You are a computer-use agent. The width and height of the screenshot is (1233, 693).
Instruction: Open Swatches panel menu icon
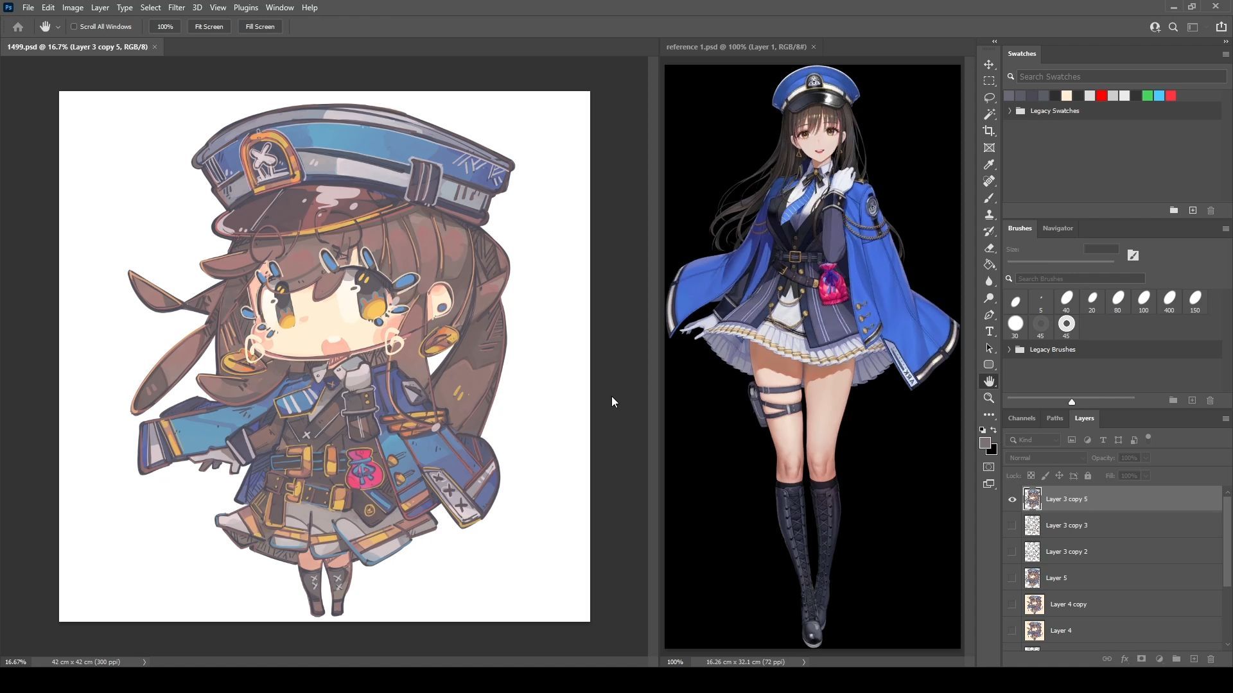coord(1225,54)
